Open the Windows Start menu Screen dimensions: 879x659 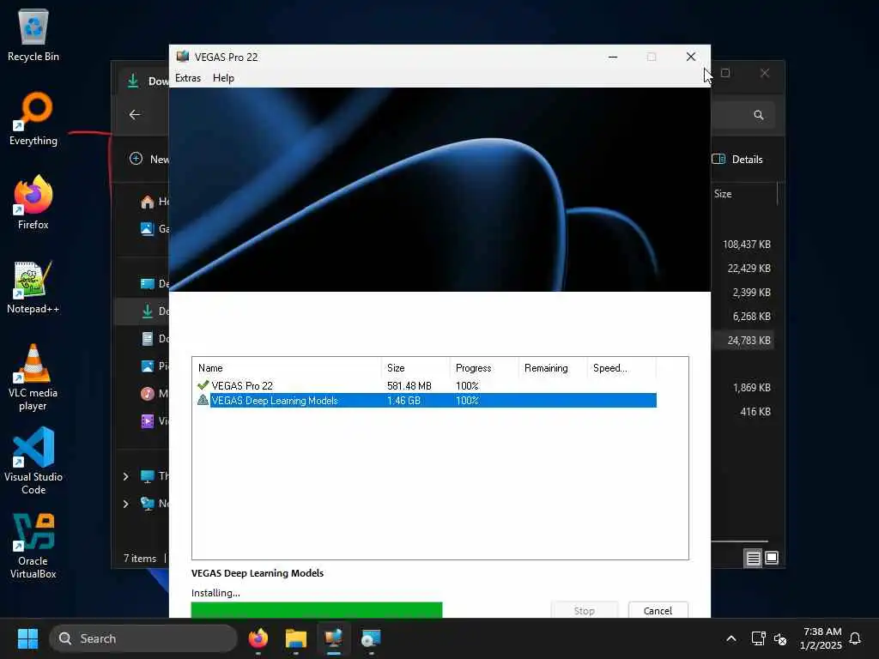click(27, 638)
